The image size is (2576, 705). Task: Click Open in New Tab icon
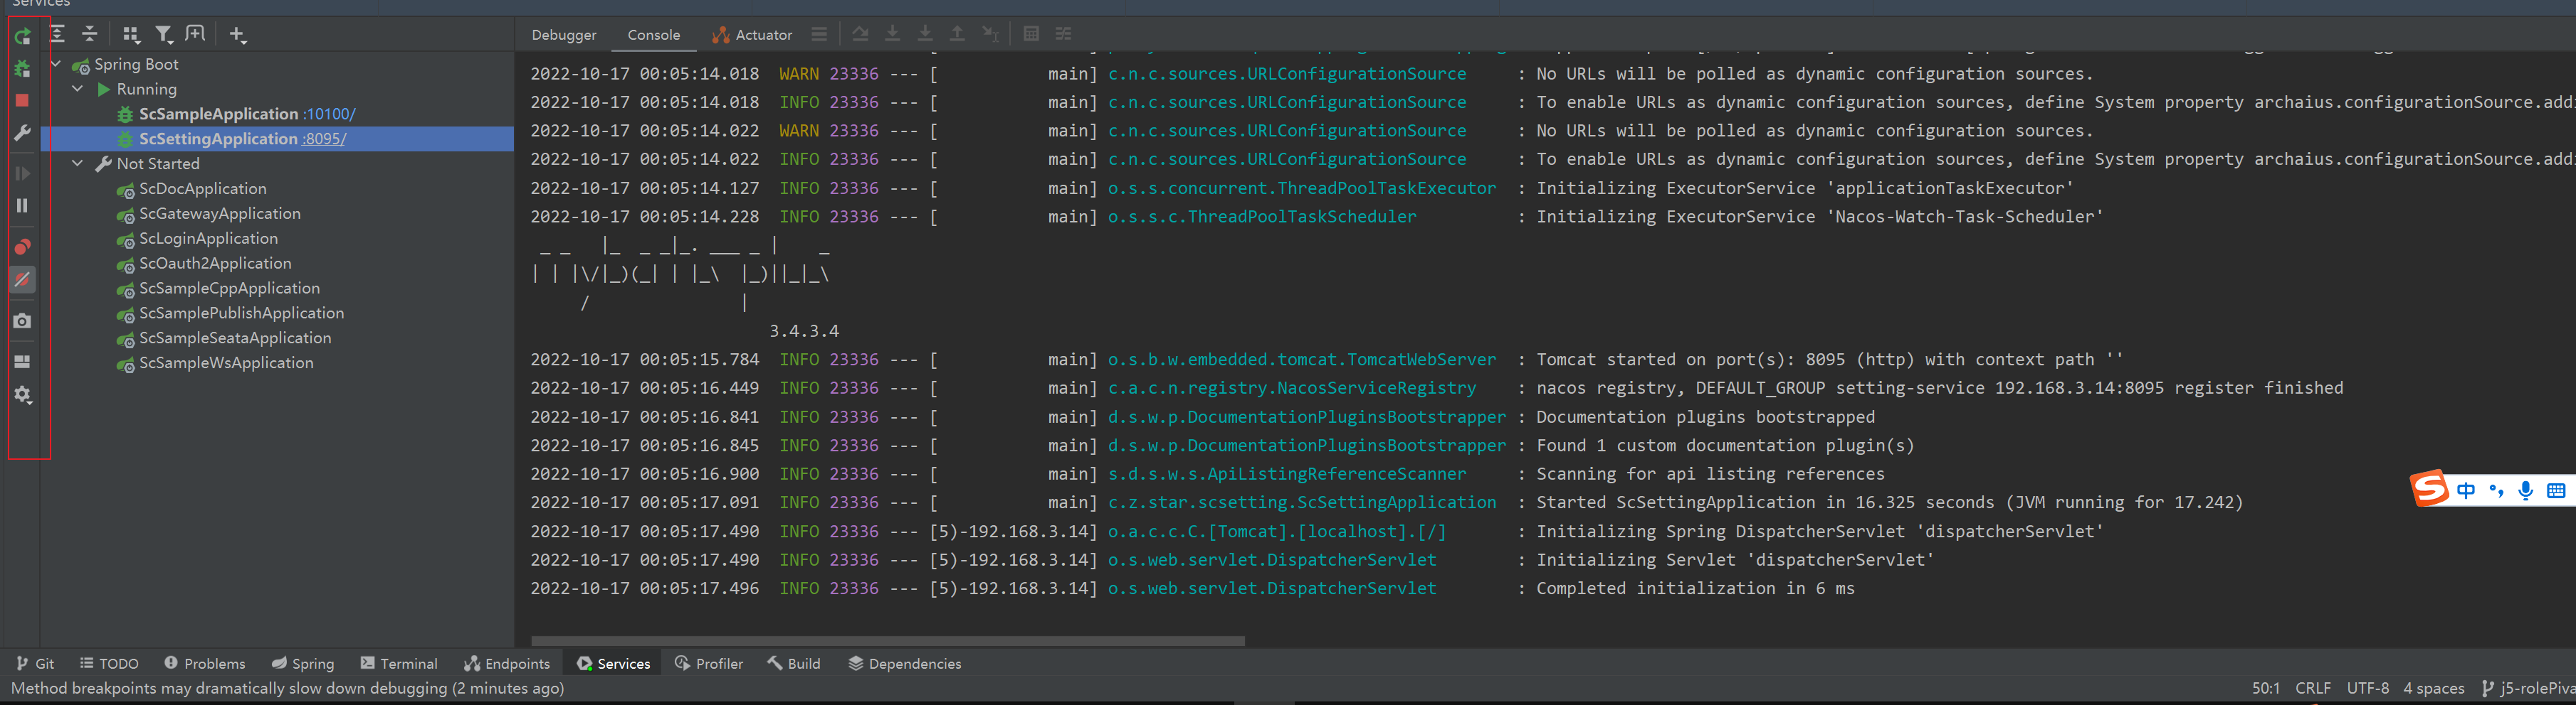click(196, 34)
